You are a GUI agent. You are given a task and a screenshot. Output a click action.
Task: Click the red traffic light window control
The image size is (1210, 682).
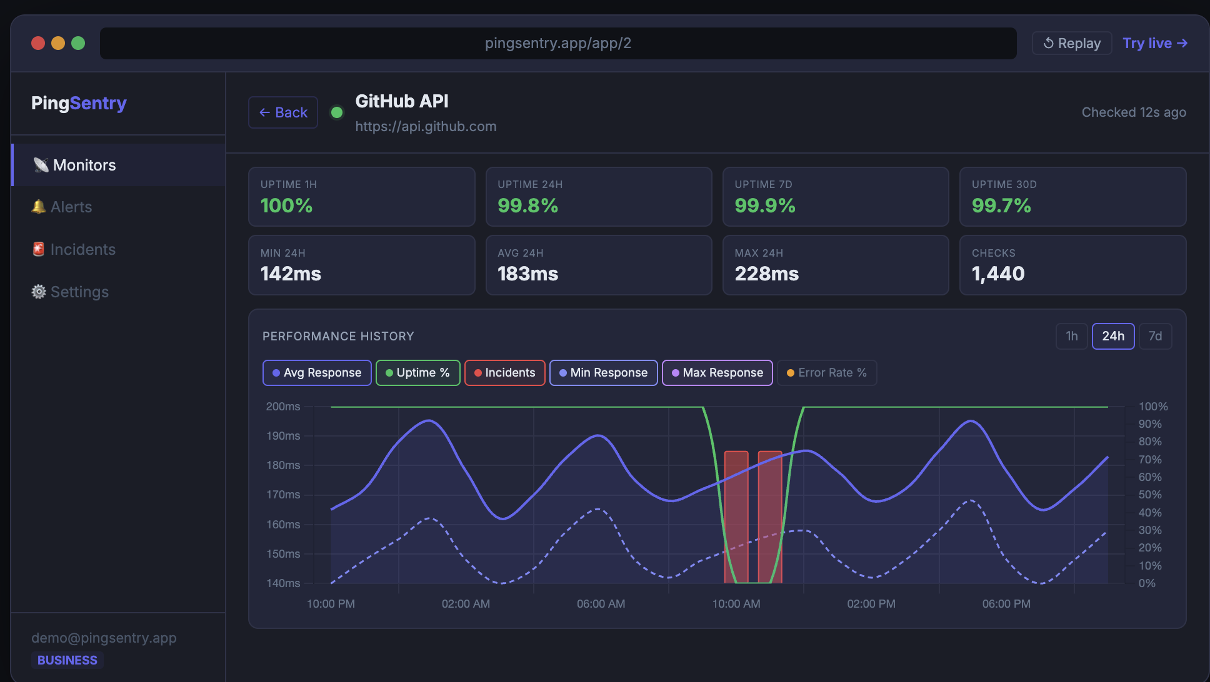[x=37, y=43]
